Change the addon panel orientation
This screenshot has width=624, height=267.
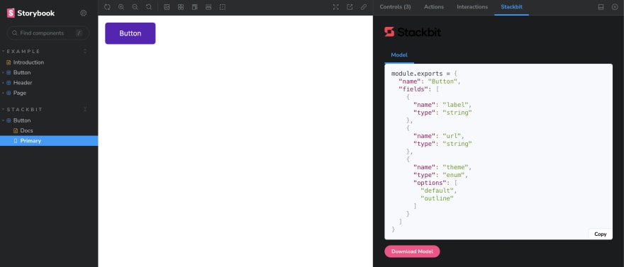[x=601, y=7]
